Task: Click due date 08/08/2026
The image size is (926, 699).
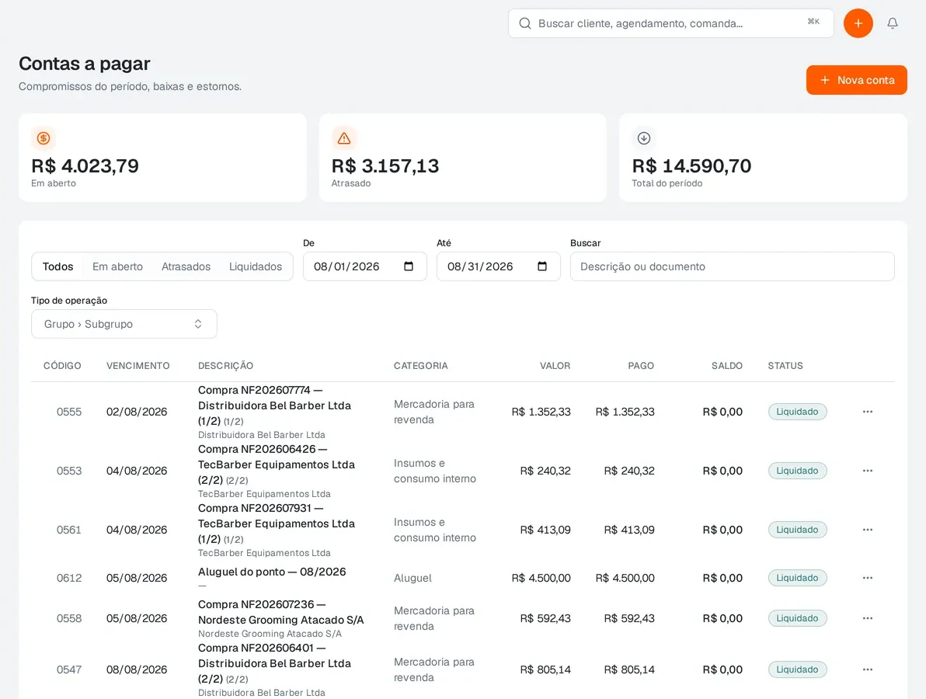Action: click(x=137, y=669)
